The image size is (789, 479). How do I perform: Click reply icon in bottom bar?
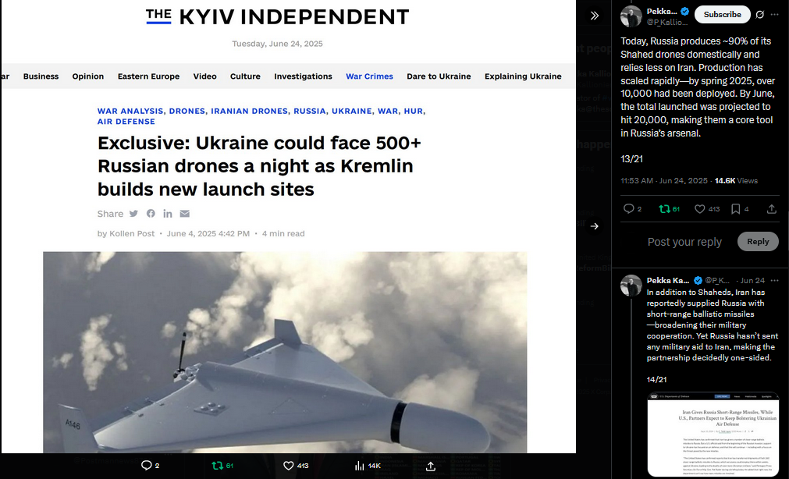(x=147, y=466)
